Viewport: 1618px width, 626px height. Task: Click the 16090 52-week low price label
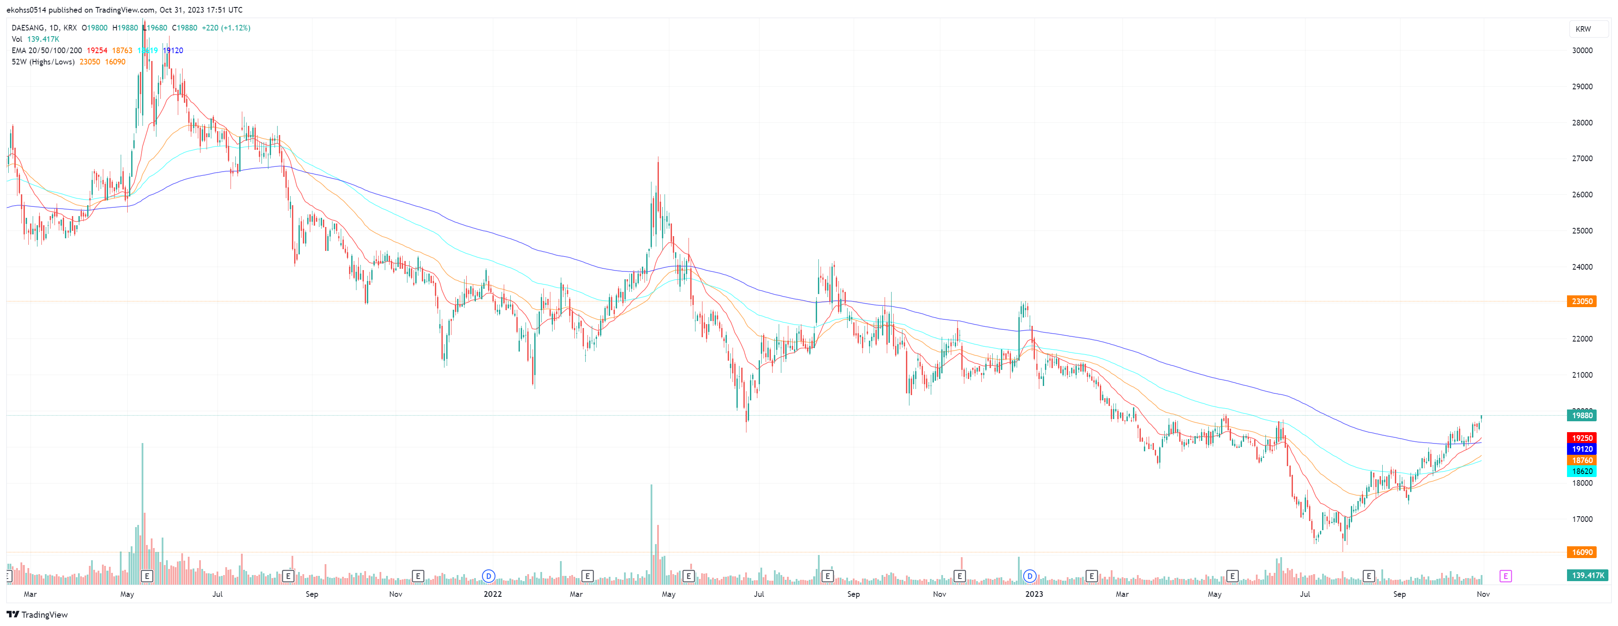(x=1581, y=552)
